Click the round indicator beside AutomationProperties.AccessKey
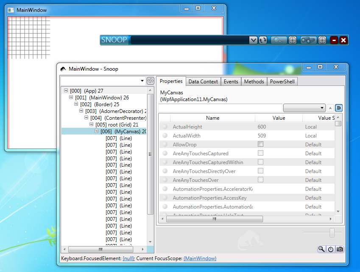This screenshot has height=272, width=360. pos(165,198)
